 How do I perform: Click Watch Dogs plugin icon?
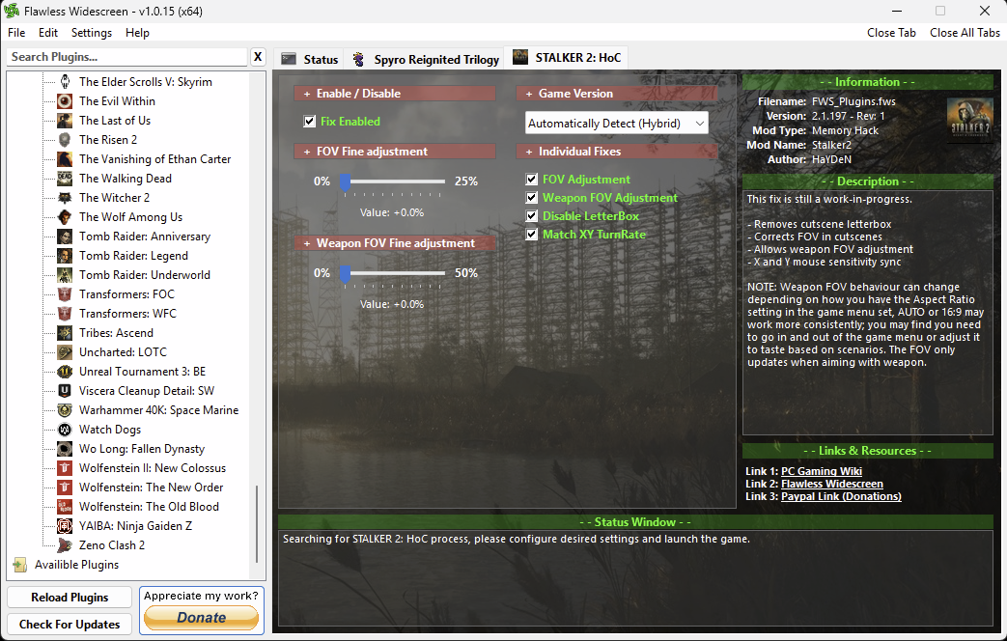coord(65,429)
